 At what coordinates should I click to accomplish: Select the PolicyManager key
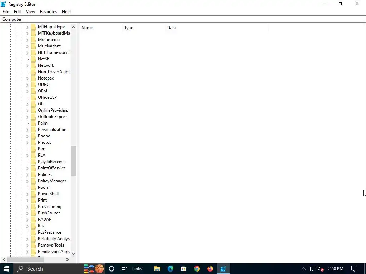pos(52,181)
